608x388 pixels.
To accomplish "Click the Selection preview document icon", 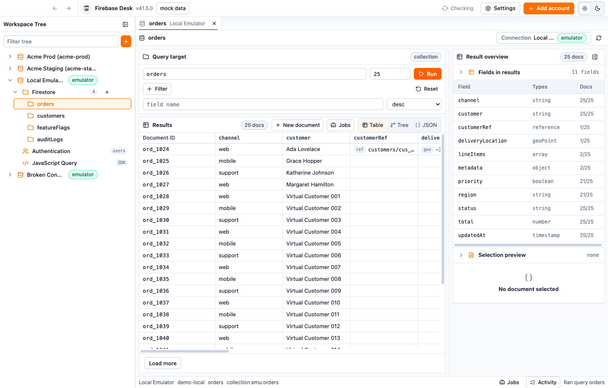I will pyautogui.click(x=471, y=255).
